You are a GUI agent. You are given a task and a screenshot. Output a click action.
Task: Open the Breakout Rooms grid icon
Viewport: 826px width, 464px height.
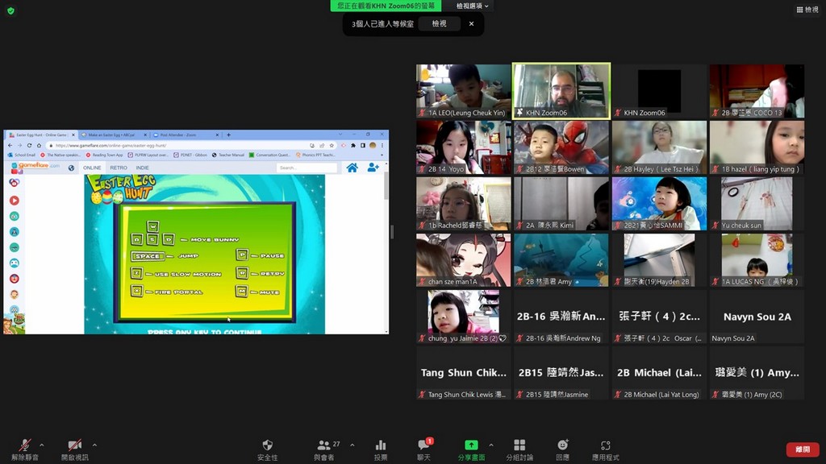tap(519, 449)
